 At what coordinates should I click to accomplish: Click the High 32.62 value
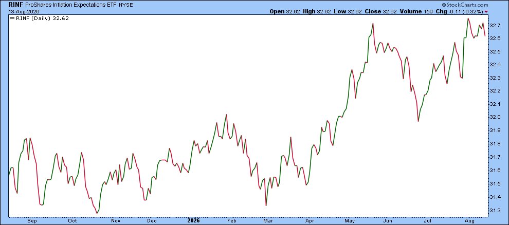coord(317,11)
